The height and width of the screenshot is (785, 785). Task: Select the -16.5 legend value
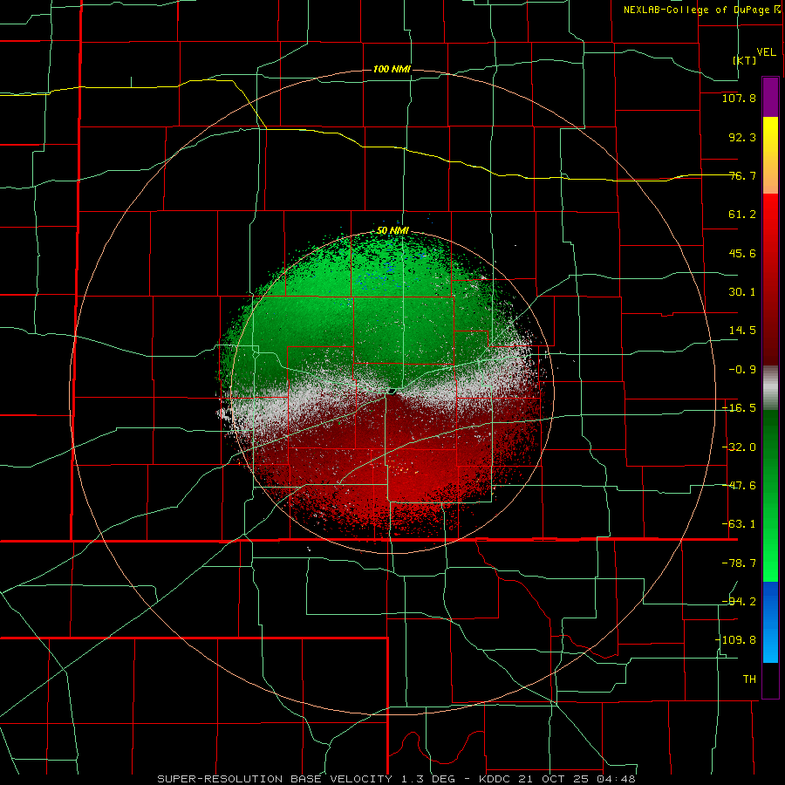(739, 408)
